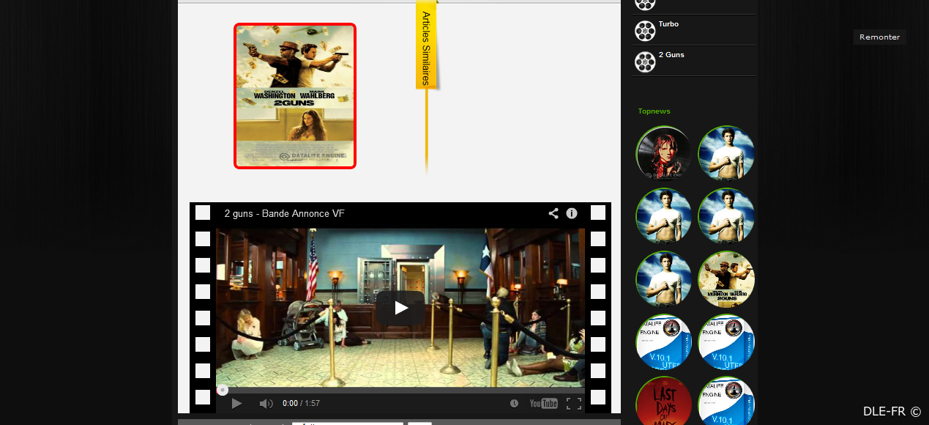The width and height of the screenshot is (929, 425).
Task: Click the small play button in the control bar
Action: 236,403
